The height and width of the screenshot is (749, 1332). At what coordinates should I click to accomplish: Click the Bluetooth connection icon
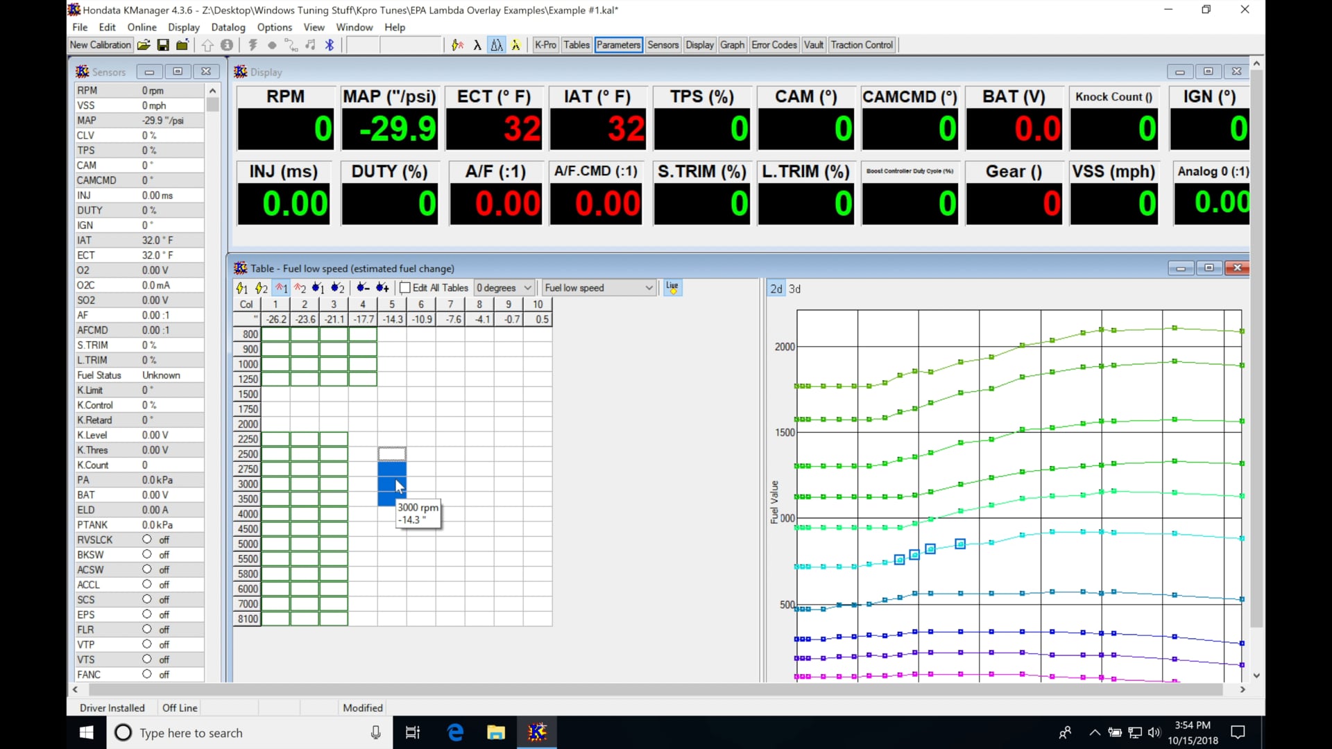coord(330,45)
